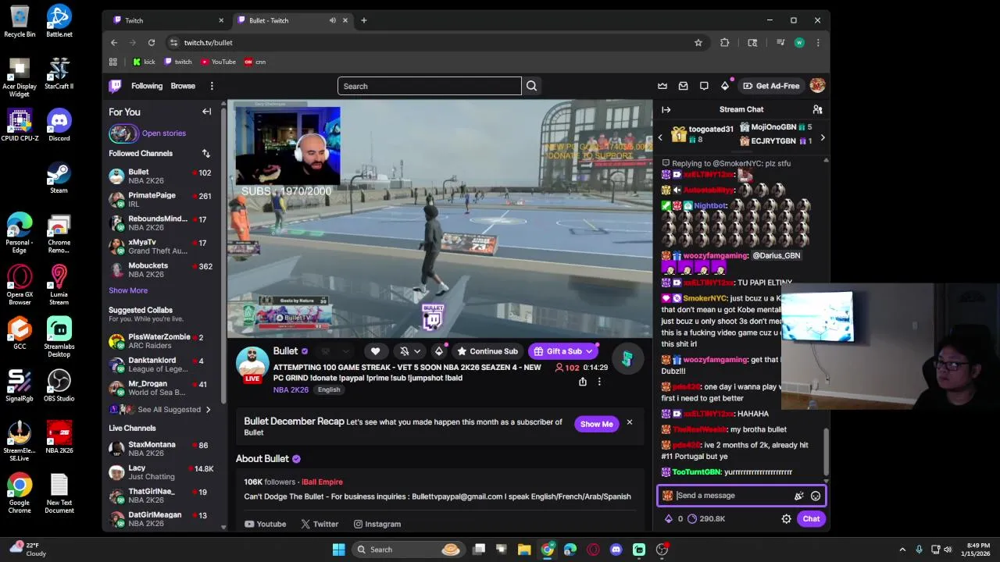Open stories link in sidebar

pyautogui.click(x=164, y=133)
